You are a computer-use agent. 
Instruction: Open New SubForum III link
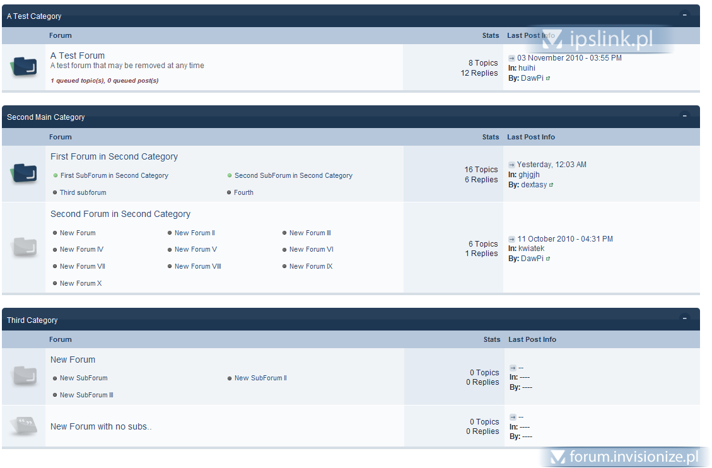[x=86, y=395]
